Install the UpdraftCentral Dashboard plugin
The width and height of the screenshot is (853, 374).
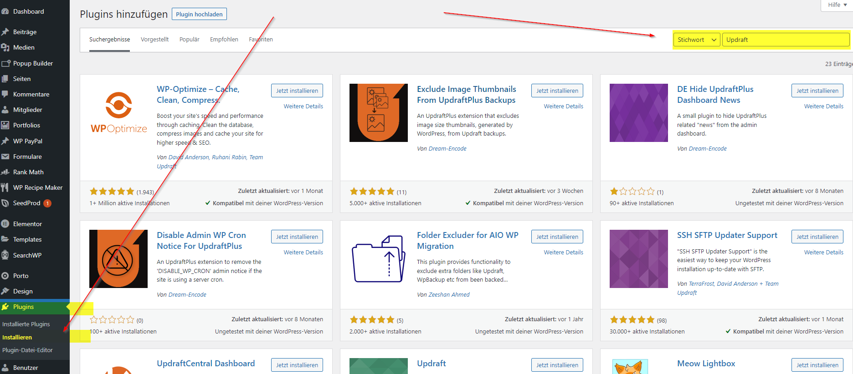click(x=297, y=365)
